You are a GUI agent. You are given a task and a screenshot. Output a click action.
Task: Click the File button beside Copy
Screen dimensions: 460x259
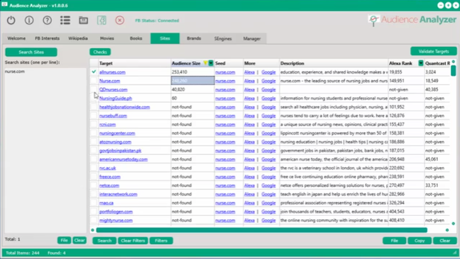click(394, 240)
